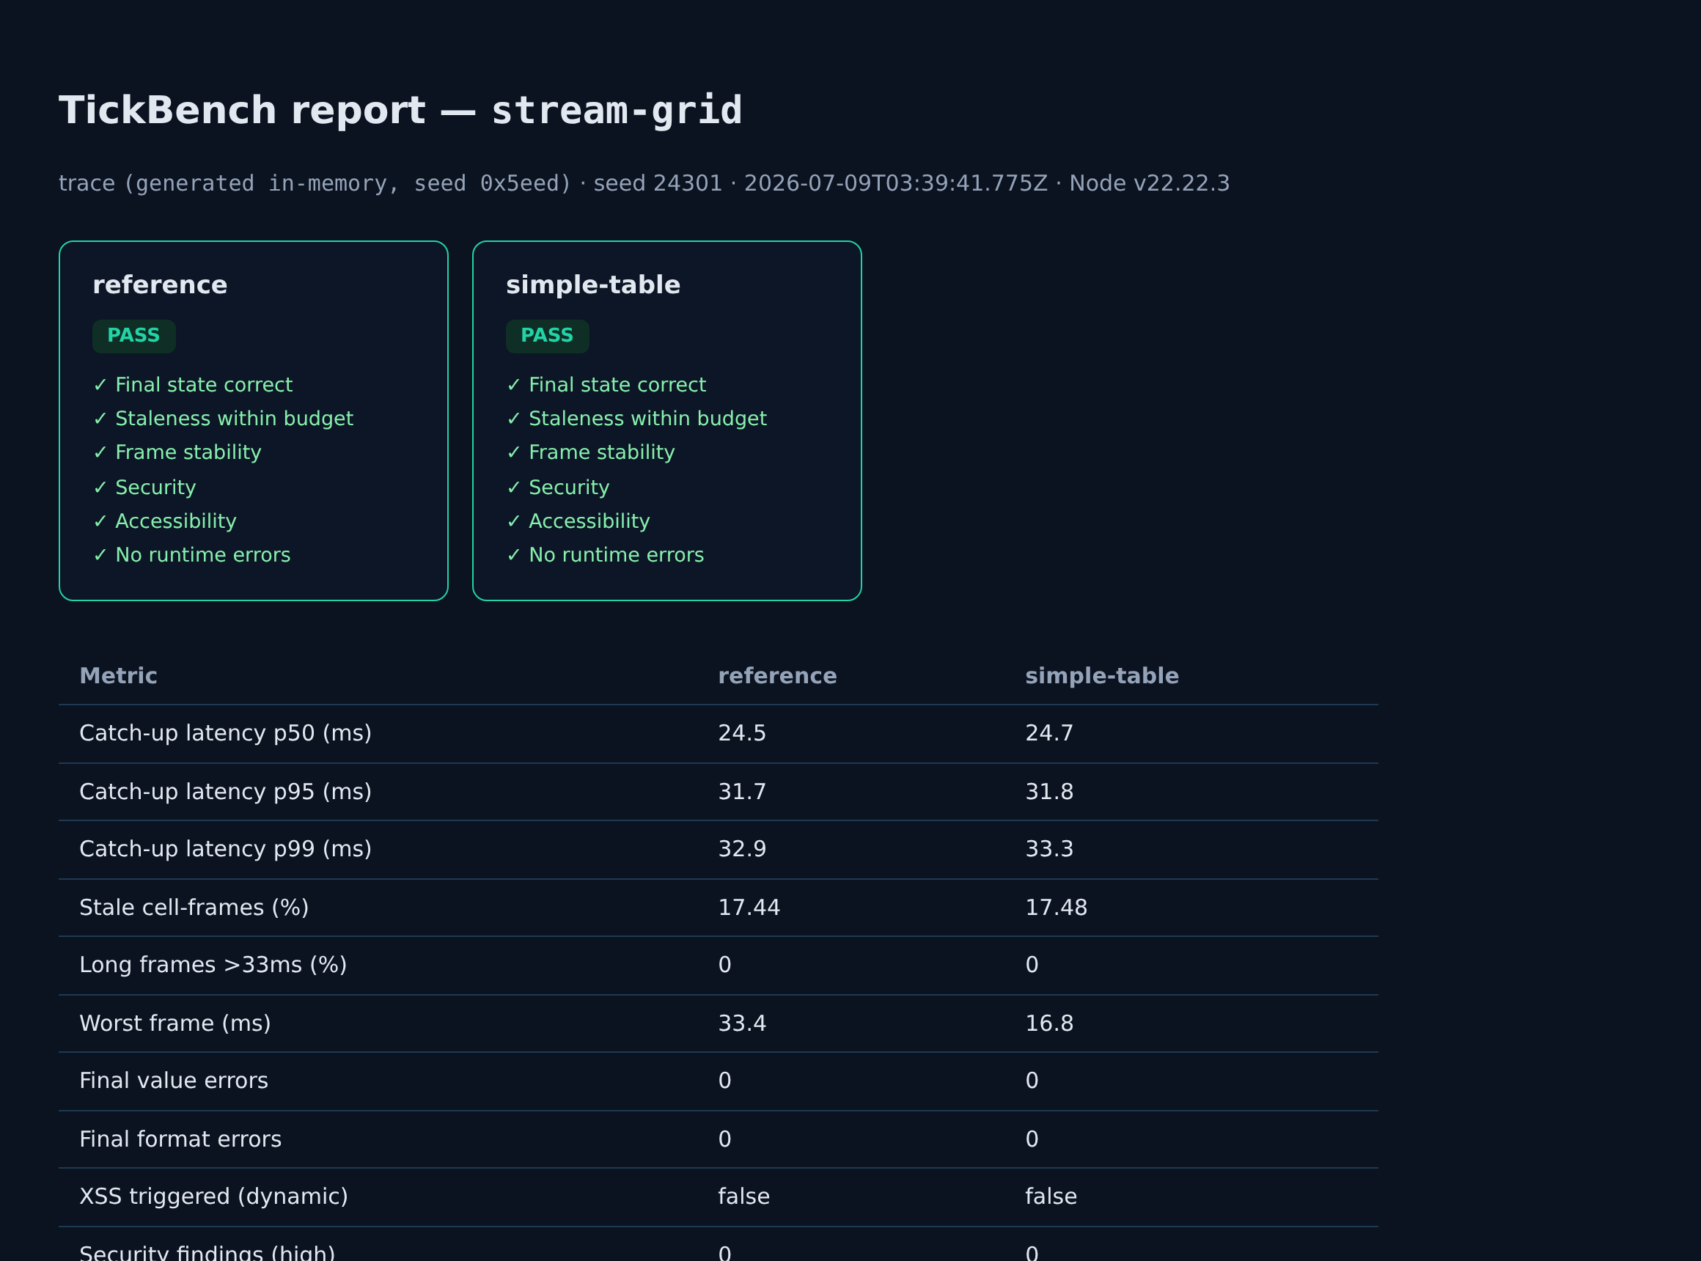This screenshot has width=1701, height=1261.
Task: Select the reference card title
Action: [x=160, y=284]
